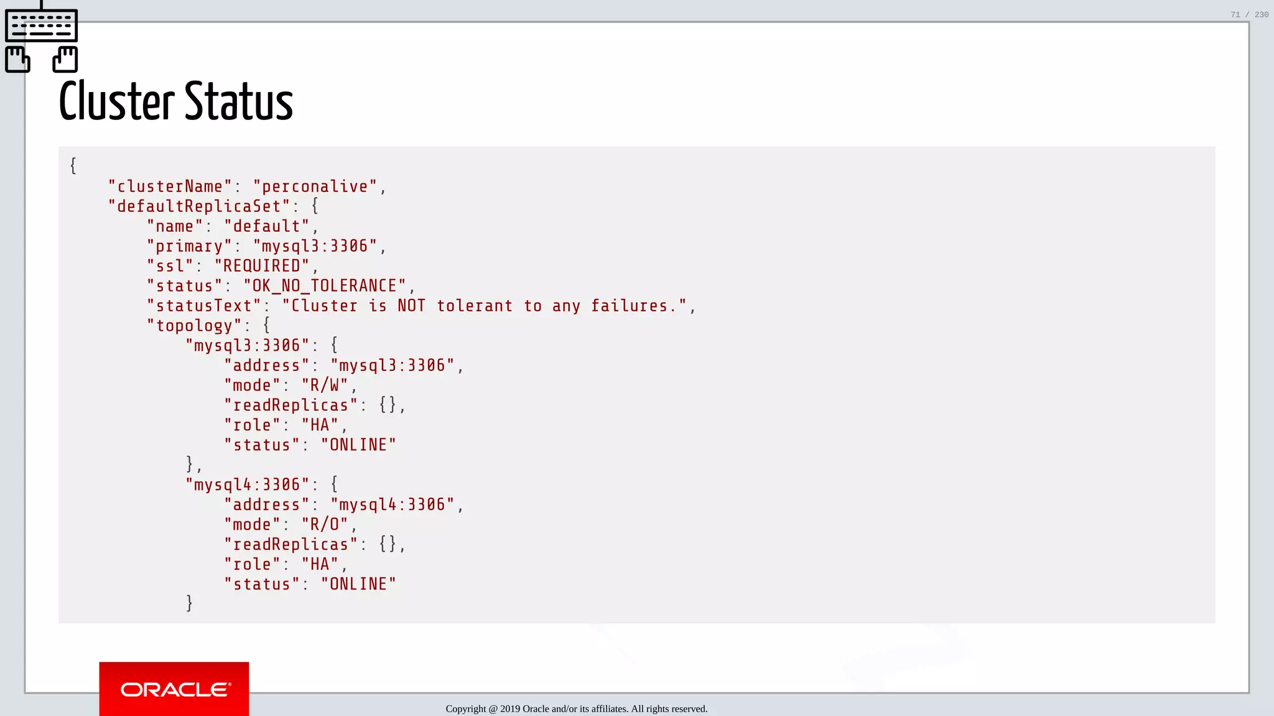Screen dimensions: 1274x716
Task: Select the "clusterName": "perconalive" line
Action: (248, 186)
